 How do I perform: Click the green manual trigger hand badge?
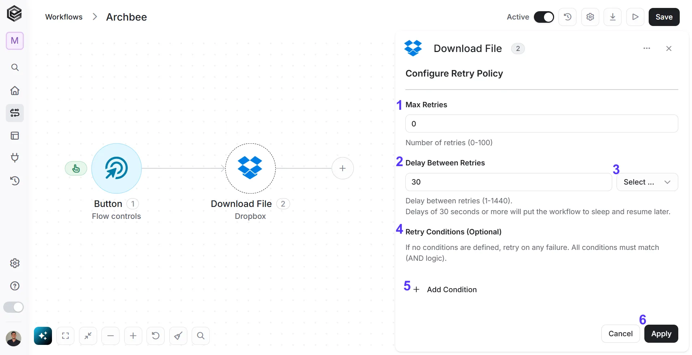tap(76, 168)
